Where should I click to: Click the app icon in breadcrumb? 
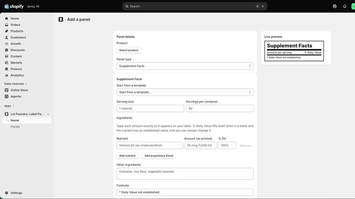point(61,19)
